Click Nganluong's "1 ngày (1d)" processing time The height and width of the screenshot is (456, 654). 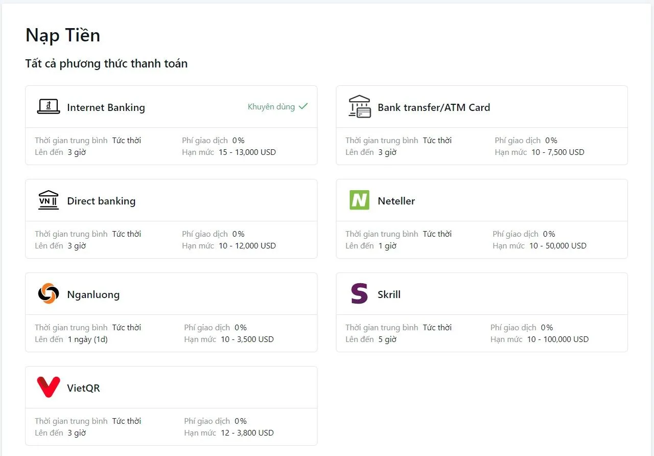(x=87, y=339)
